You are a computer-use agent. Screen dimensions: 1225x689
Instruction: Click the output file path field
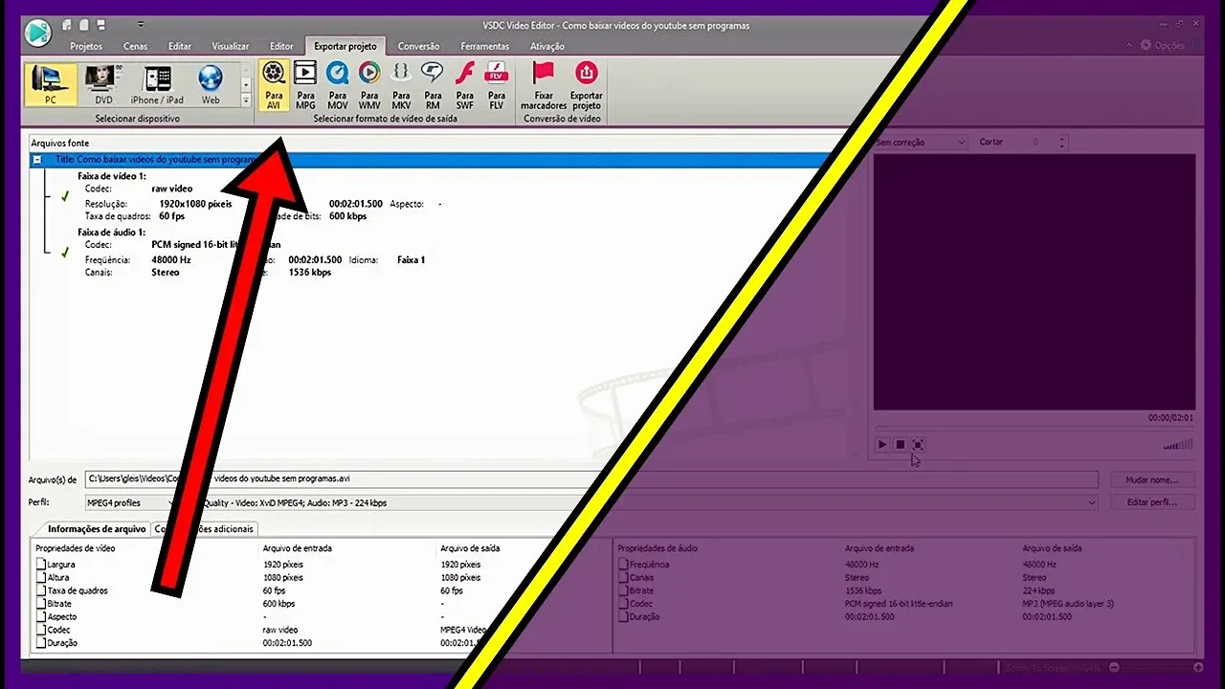[x=591, y=478]
